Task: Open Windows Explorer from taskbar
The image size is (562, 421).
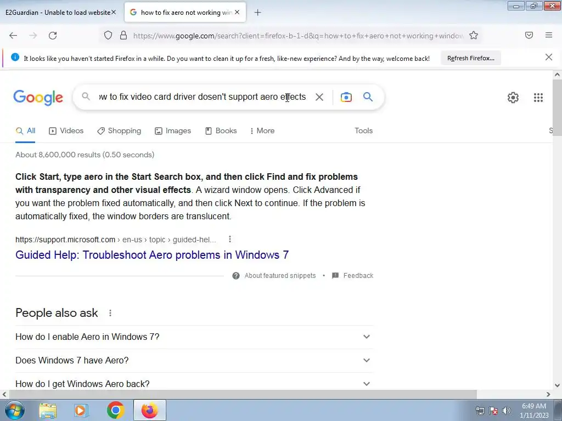Action: tap(48, 411)
